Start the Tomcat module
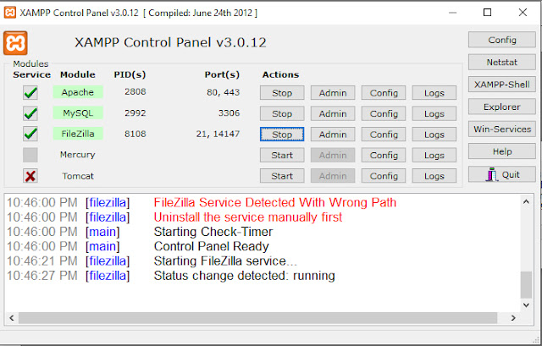This screenshot has height=346, width=542. point(282,176)
